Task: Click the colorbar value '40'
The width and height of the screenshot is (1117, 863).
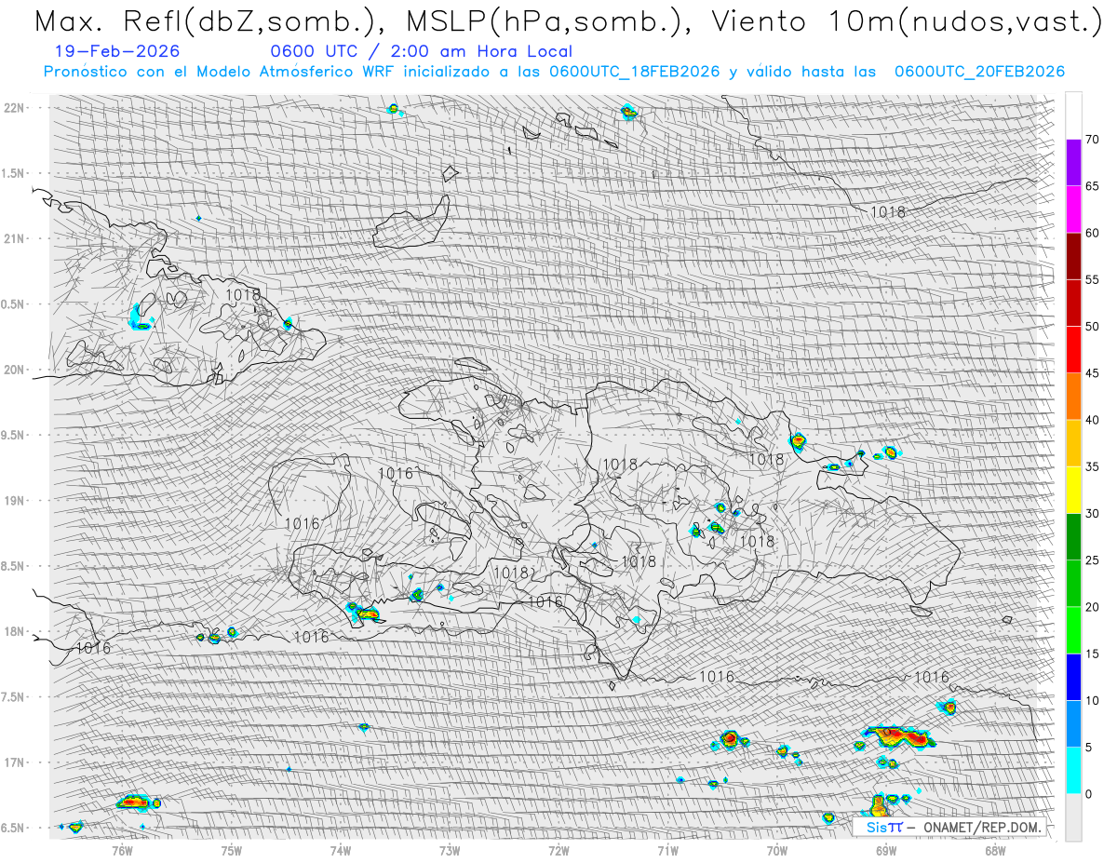Action: [1093, 420]
